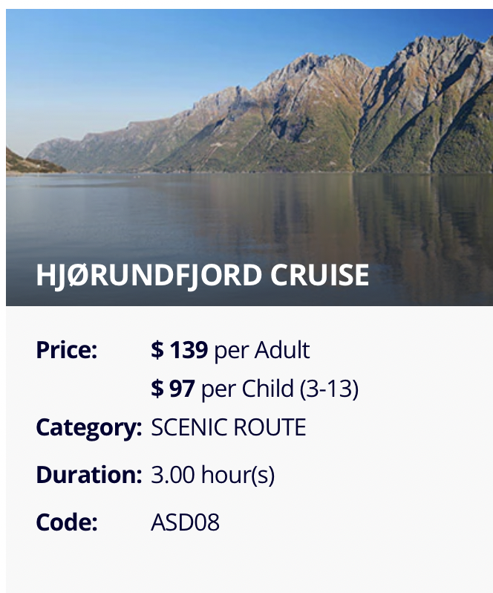Select the Price label
This screenshot has width=493, height=593.
(67, 350)
